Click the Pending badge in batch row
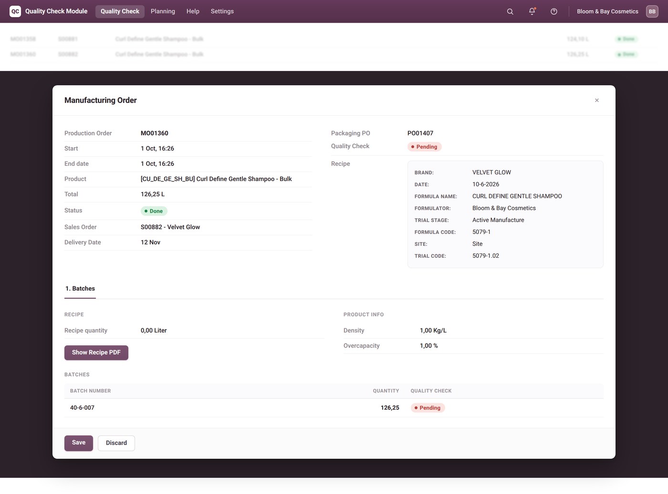668x494 pixels. click(x=428, y=408)
